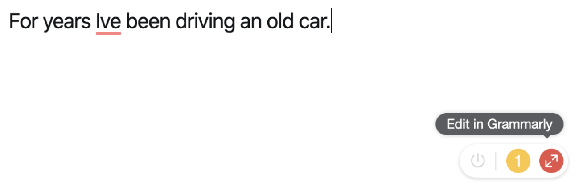
Task: Click the space between "years" and "Ive"
Action: coord(93,22)
